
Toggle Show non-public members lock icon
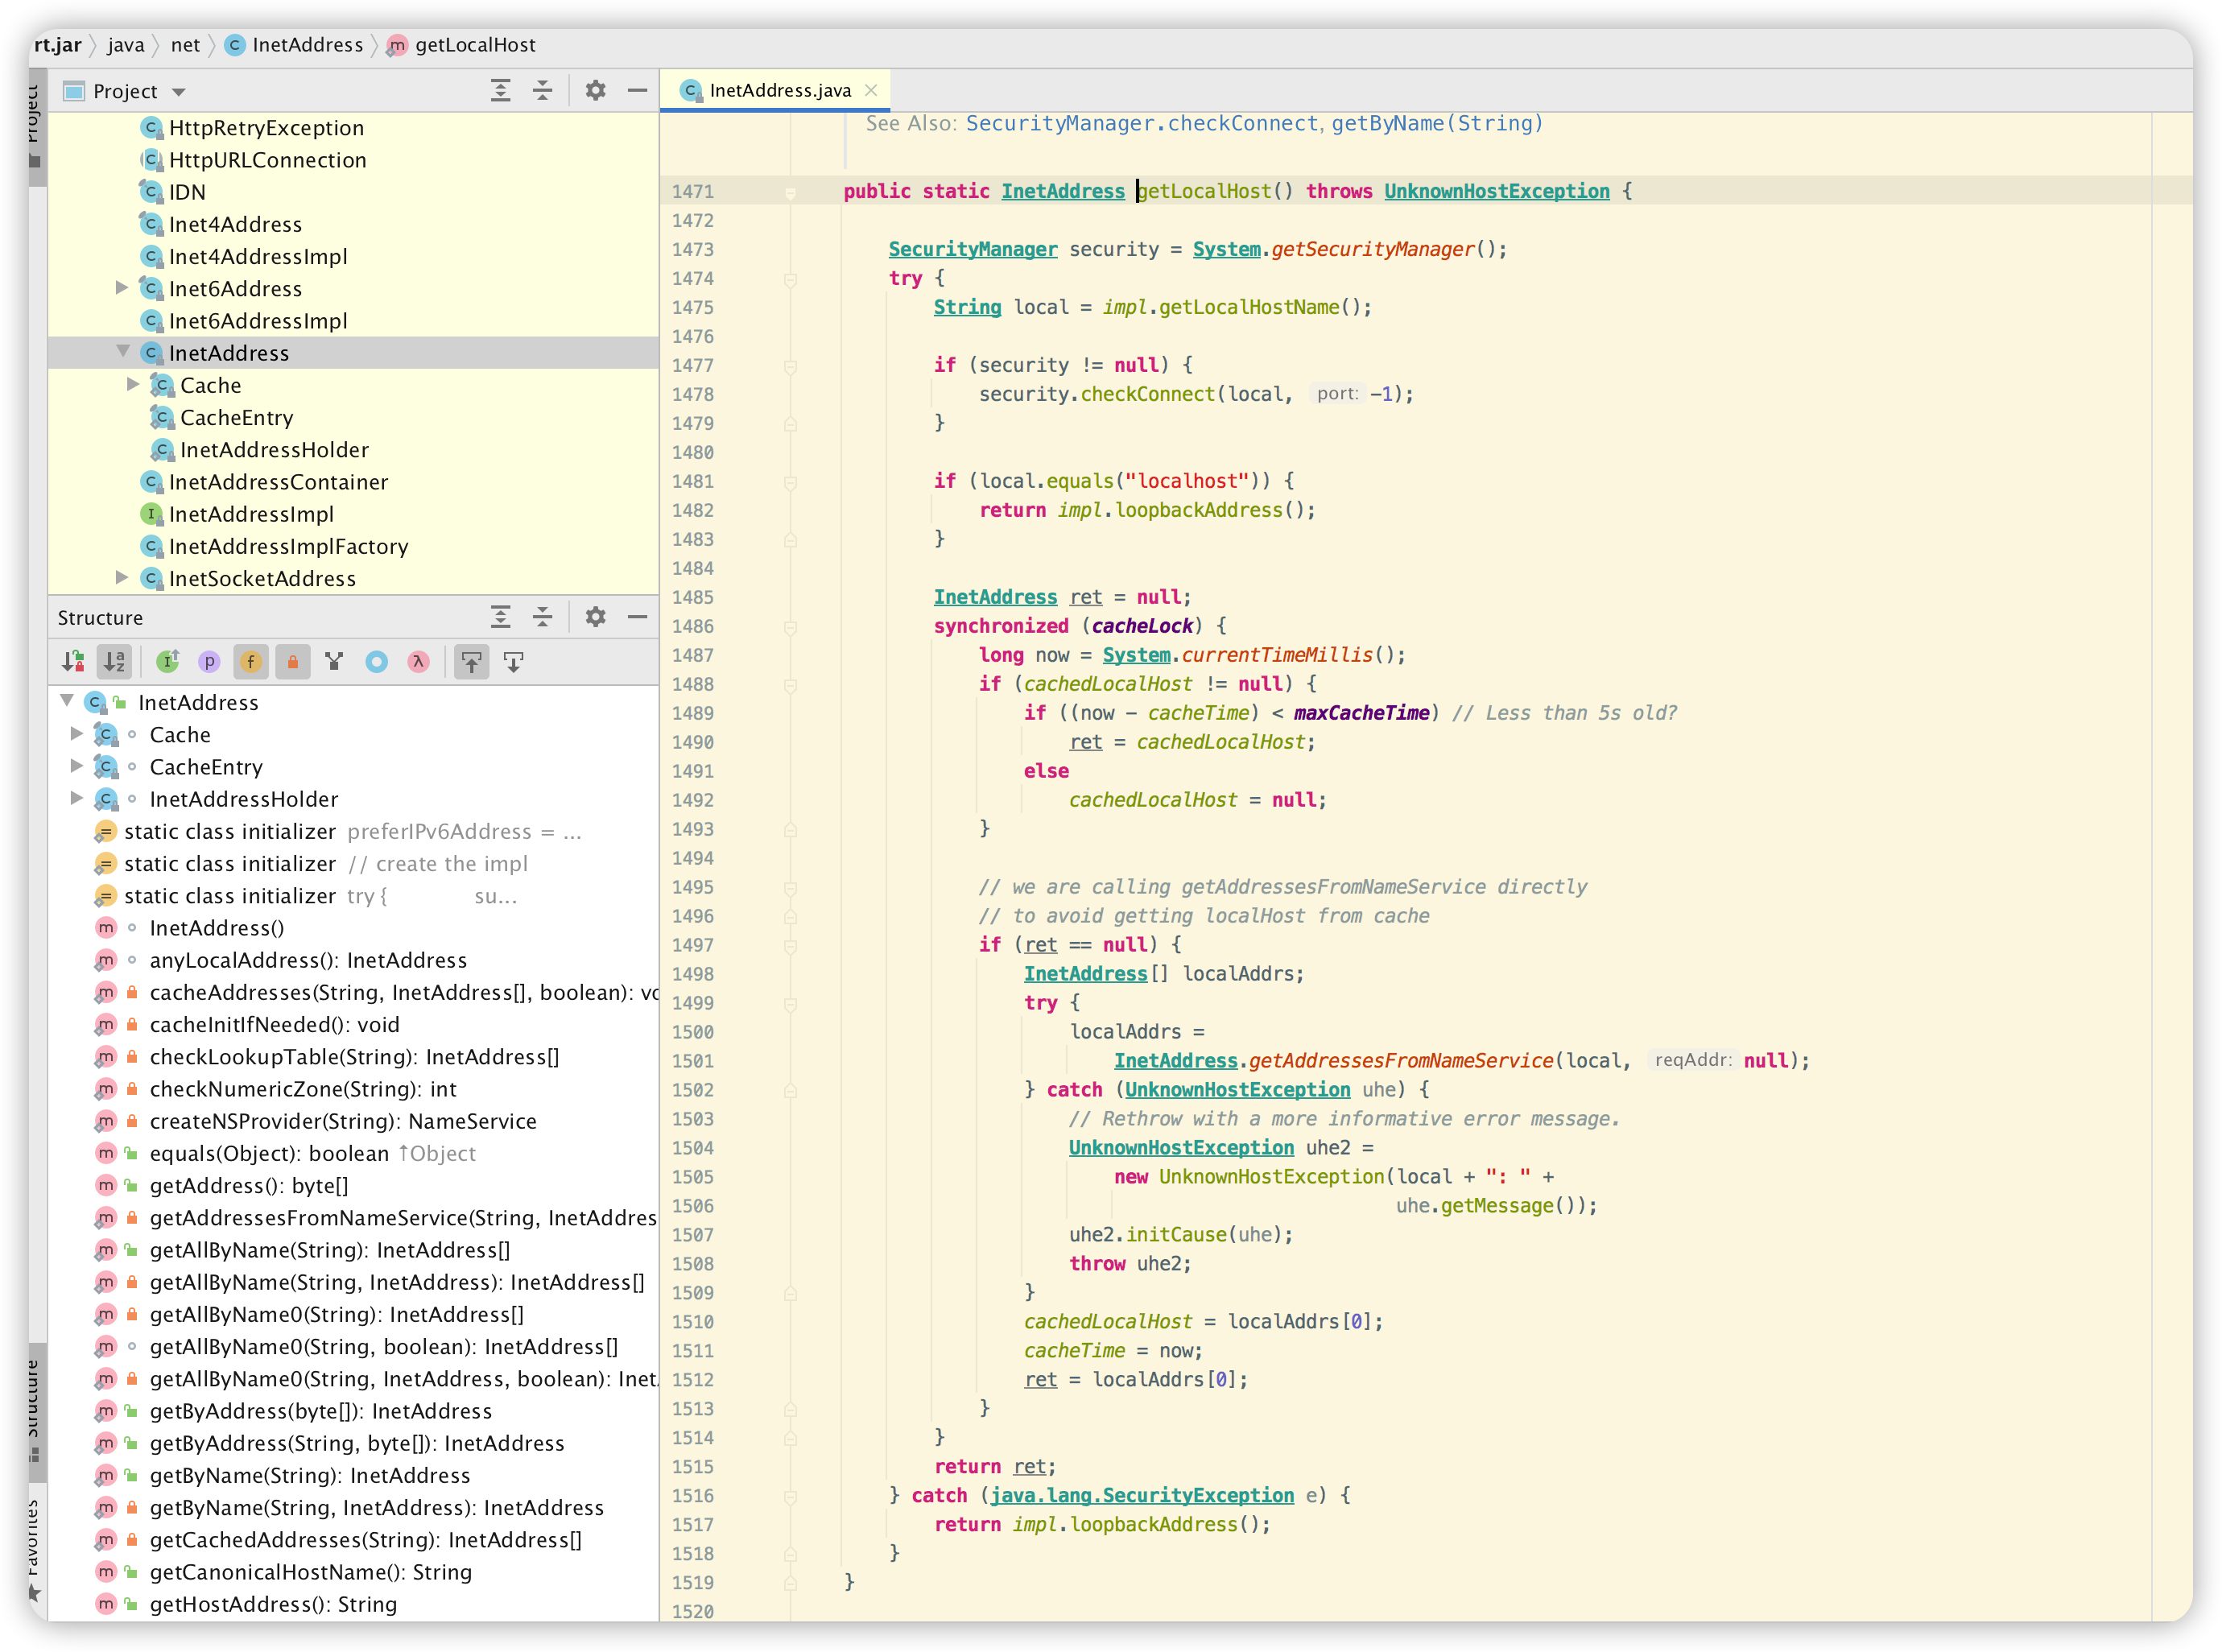[293, 661]
